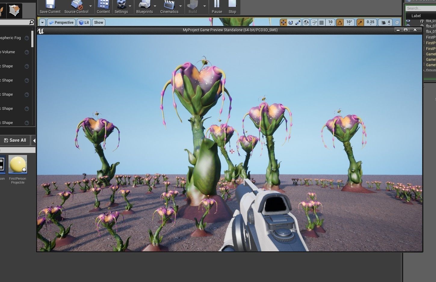
Task: Open grid snap size 10 dropdown
Action: tap(330, 23)
